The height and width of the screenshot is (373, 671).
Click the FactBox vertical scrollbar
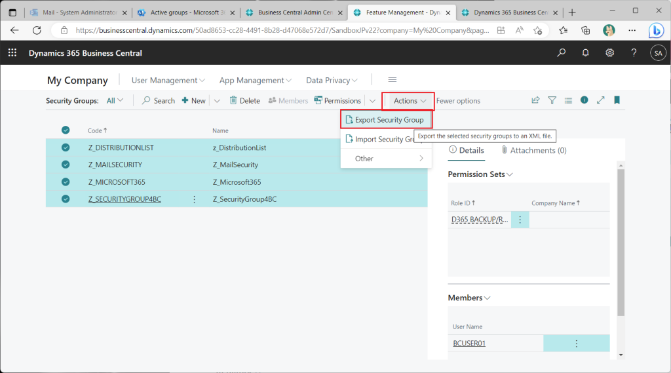pos(621,243)
